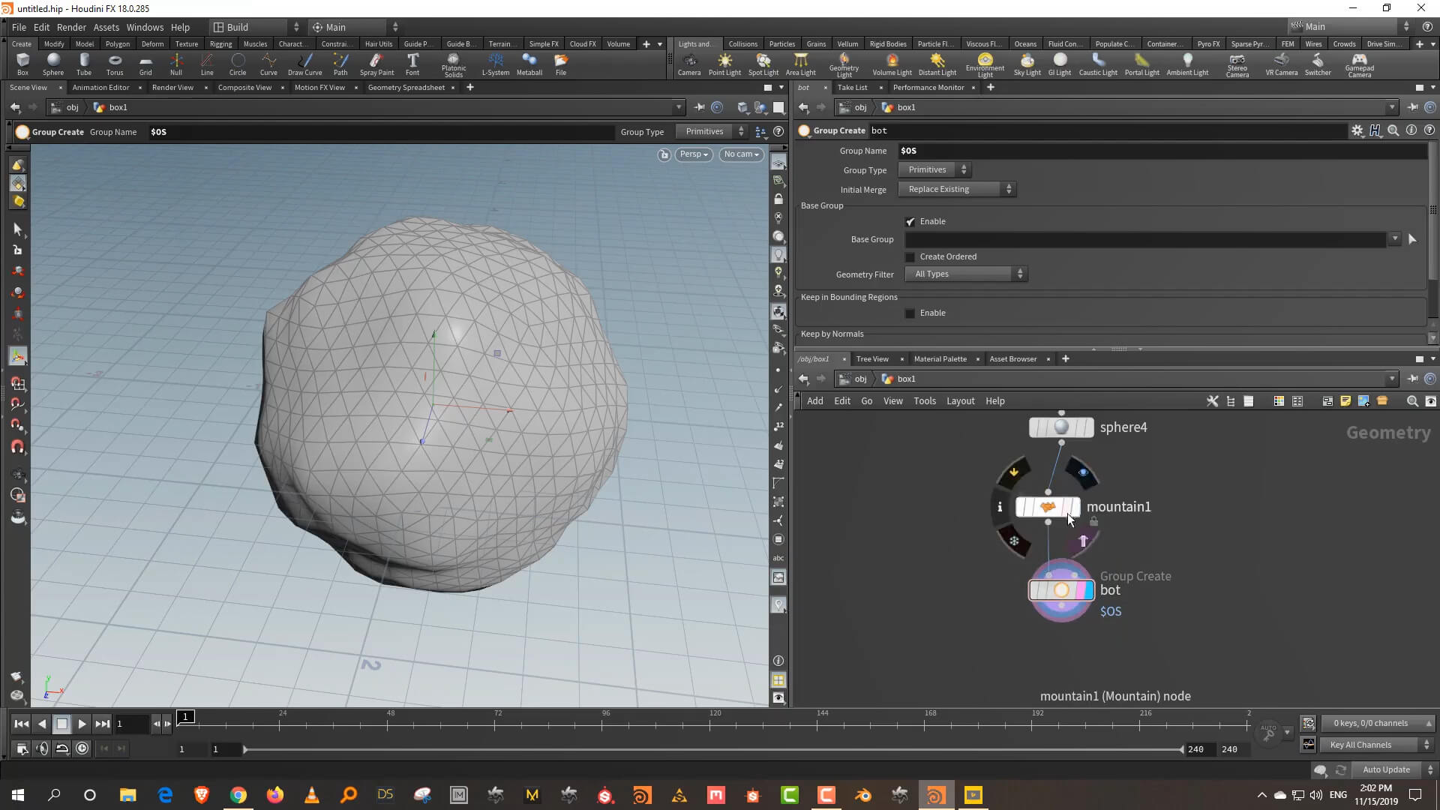Expand the Geometry Filter dropdown
The width and height of the screenshot is (1440, 810).
pyautogui.click(x=965, y=274)
